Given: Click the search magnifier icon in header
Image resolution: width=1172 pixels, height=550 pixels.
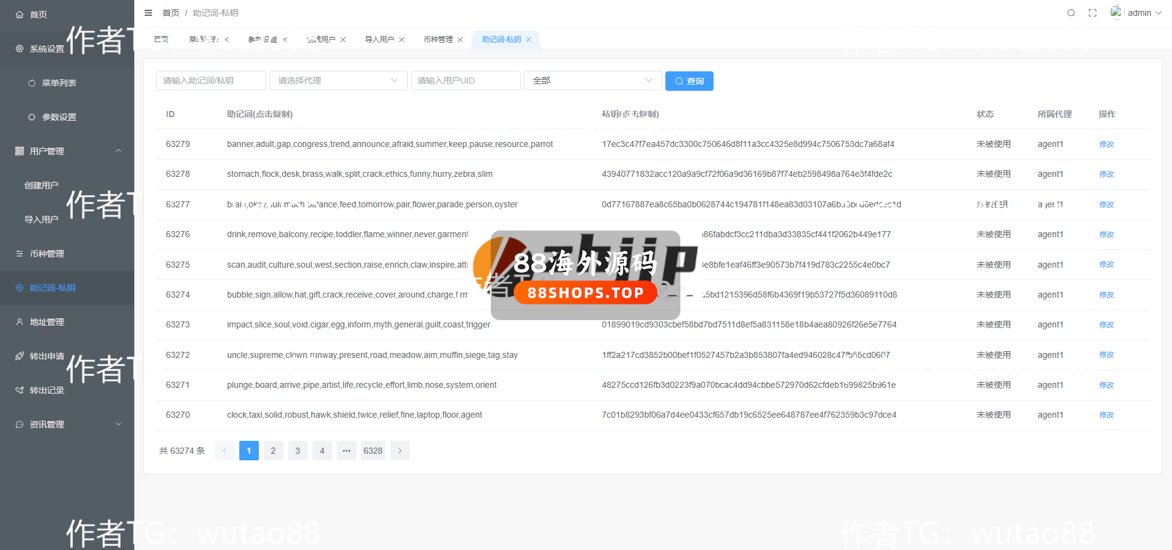Looking at the screenshot, I should pyautogui.click(x=1071, y=13).
